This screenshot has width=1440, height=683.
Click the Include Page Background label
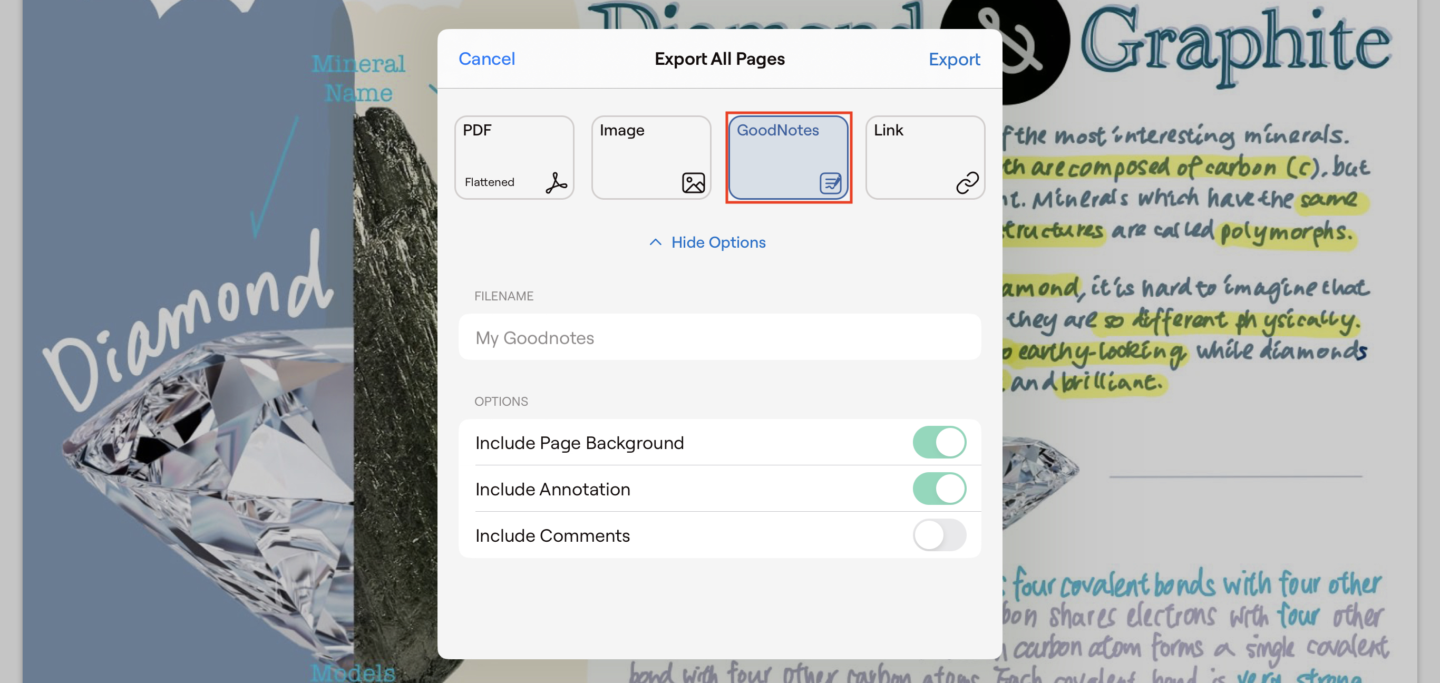[579, 443]
